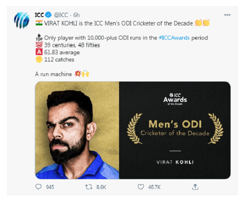Open the ICC profile avatar
The image size is (246, 204).
click(x=21, y=21)
